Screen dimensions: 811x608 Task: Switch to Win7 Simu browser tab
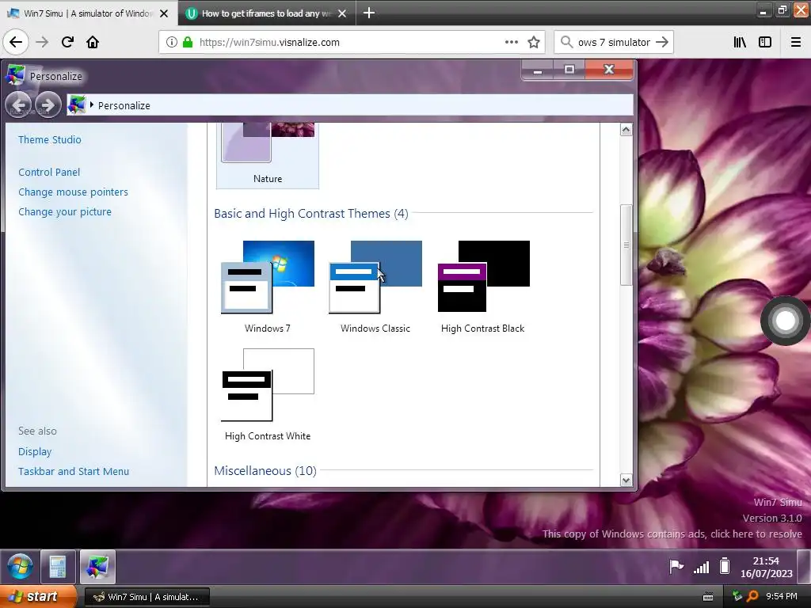point(89,13)
